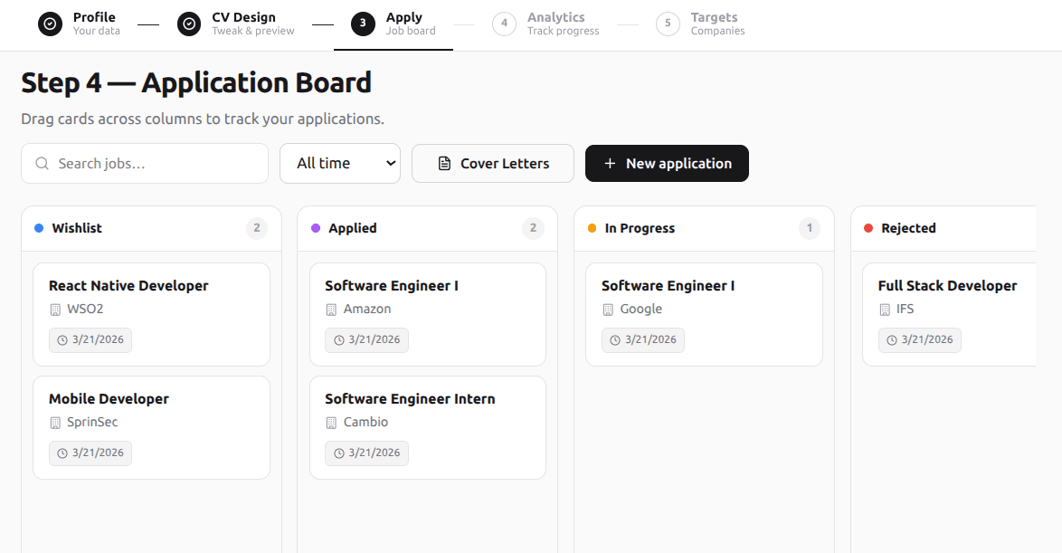Screen dimensions: 1062x553
Task: Click the company icon beside WSO2
Action: (x=54, y=309)
